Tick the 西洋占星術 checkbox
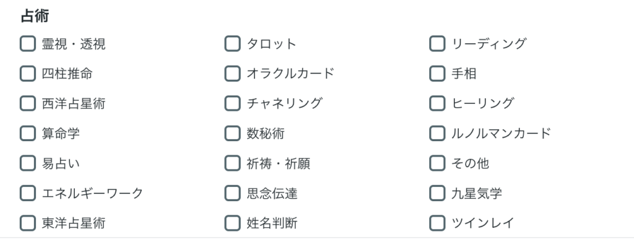 (x=28, y=103)
